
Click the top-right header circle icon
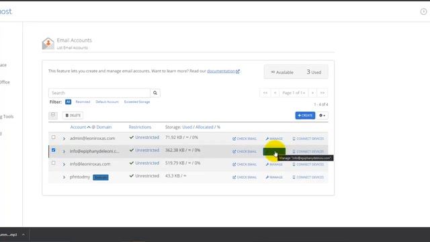423,11
